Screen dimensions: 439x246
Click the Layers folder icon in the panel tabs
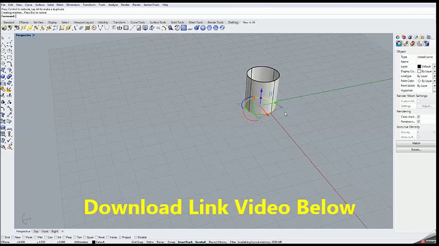coord(423,37)
